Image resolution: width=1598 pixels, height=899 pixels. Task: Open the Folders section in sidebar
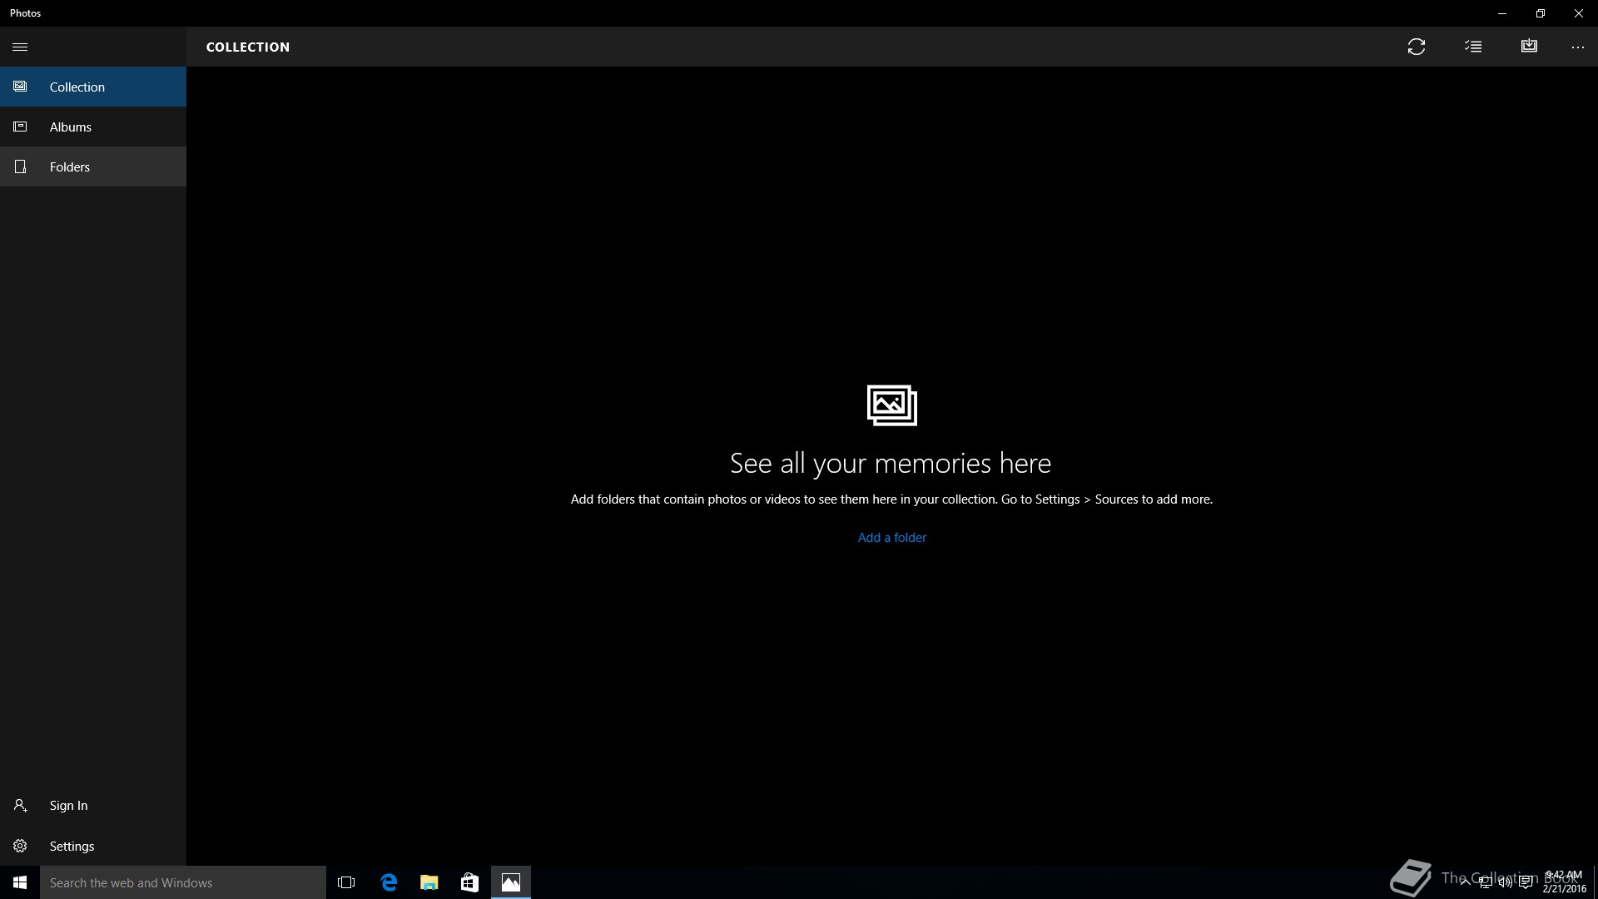pos(70,166)
